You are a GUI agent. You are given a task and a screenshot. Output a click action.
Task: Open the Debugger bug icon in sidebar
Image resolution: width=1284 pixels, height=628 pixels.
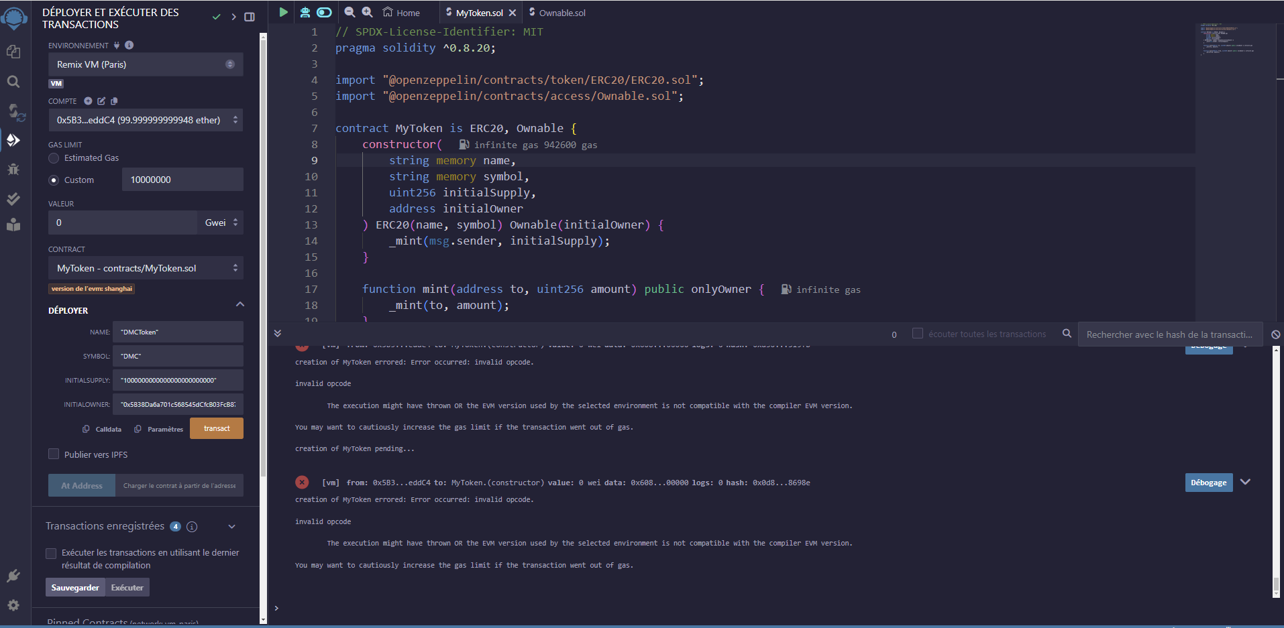tap(13, 169)
